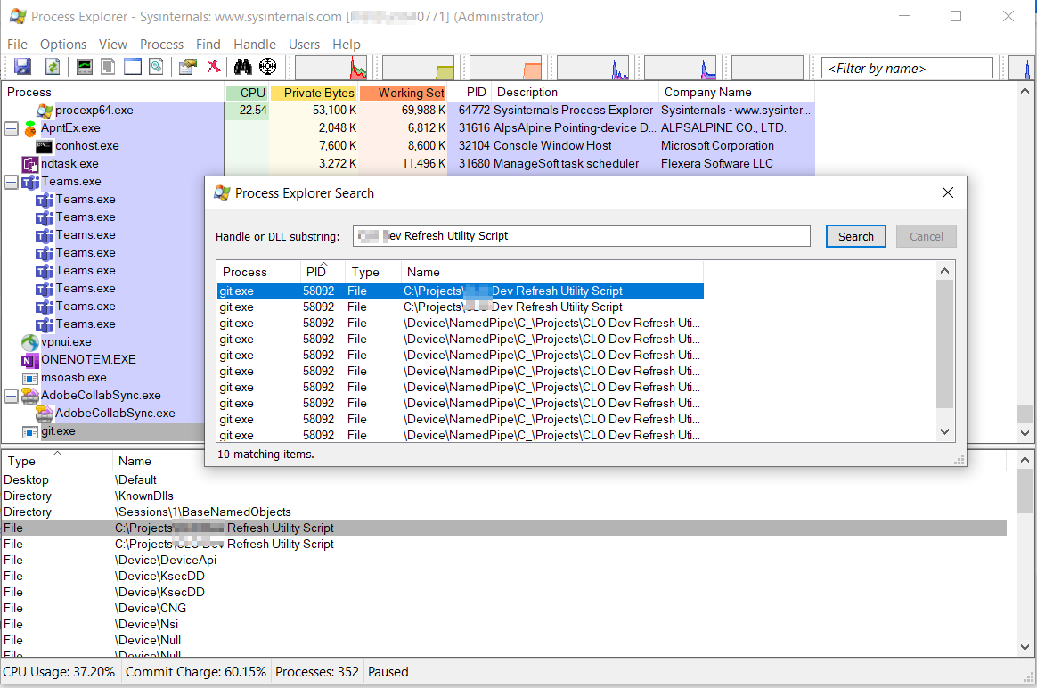Click the ApntEx.exe process icon

29,128
